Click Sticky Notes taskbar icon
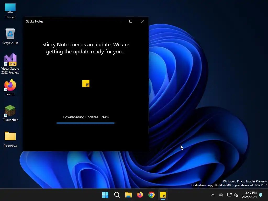The image size is (268, 201). tap(163, 195)
